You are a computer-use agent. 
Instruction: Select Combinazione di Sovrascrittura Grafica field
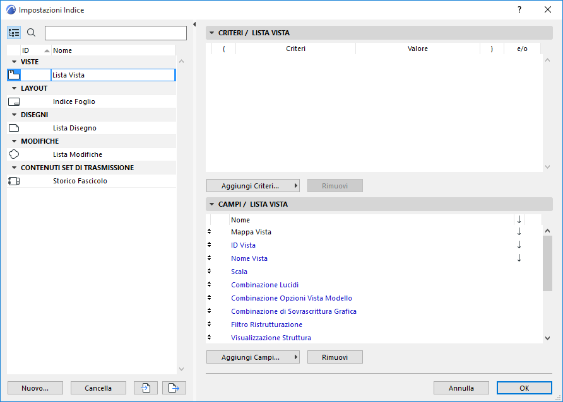pos(293,311)
